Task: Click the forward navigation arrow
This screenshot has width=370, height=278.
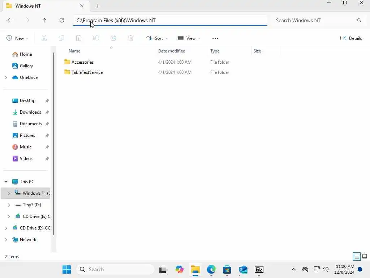Action: 27,20
